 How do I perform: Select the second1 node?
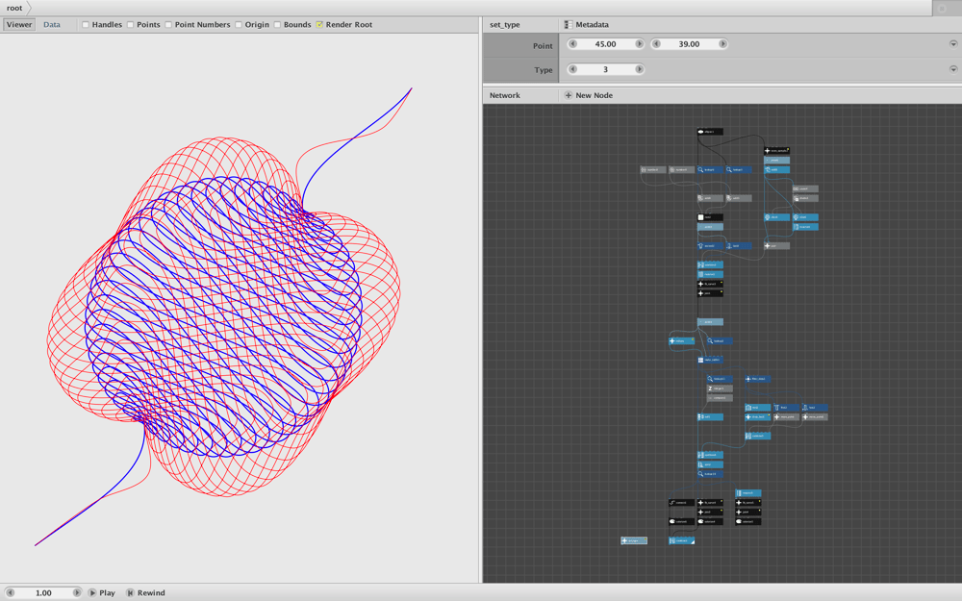coord(710,246)
